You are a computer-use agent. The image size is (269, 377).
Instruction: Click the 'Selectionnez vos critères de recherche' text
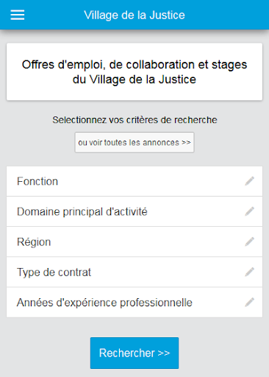[134, 120]
